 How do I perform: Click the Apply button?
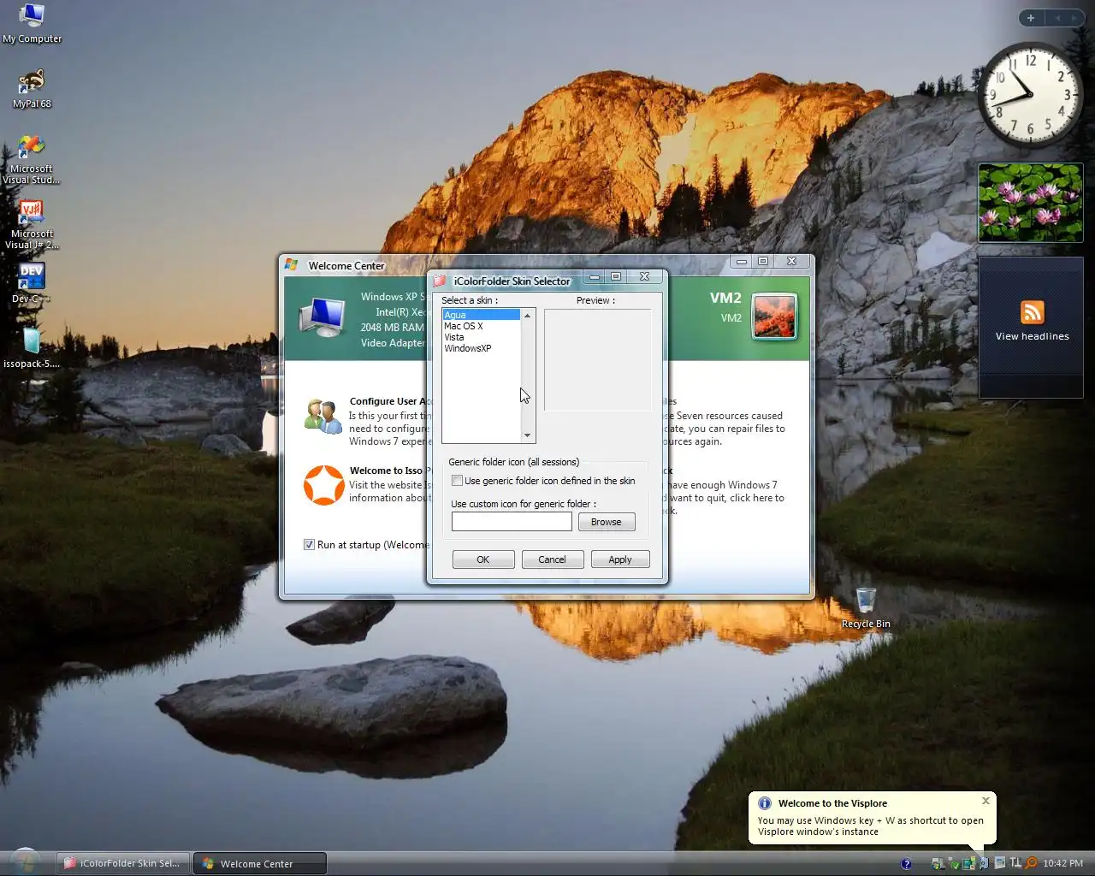pos(620,559)
